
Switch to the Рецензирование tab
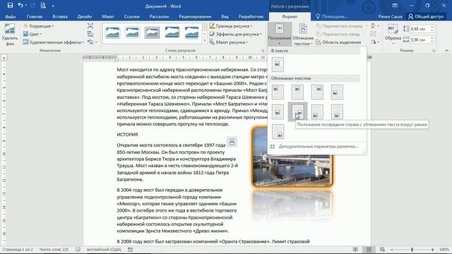195,16
